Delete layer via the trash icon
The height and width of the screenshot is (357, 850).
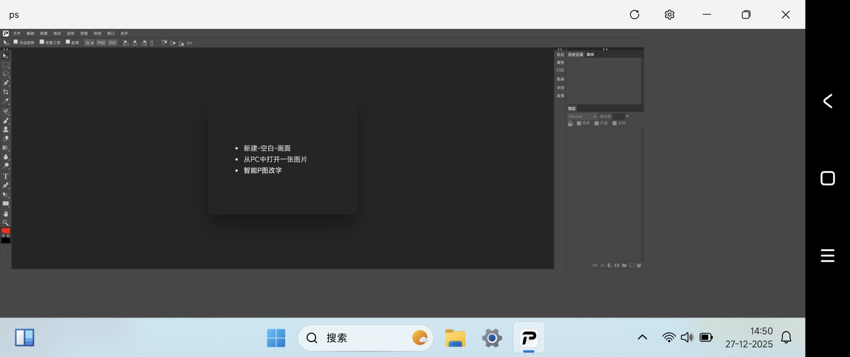pos(639,265)
